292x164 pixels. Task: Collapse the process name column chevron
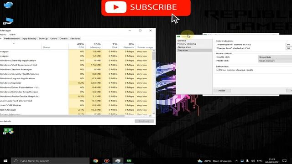14,43
